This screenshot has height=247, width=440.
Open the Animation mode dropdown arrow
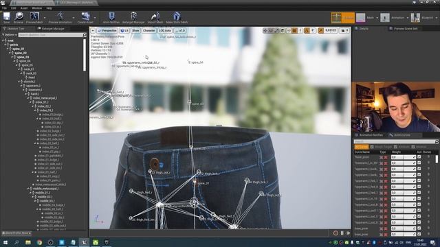[407, 18]
